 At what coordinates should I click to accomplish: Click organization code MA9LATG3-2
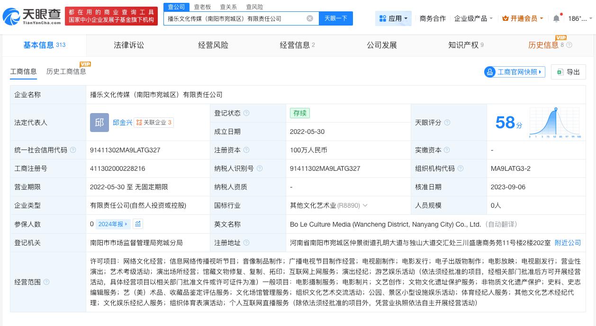tap(511, 168)
